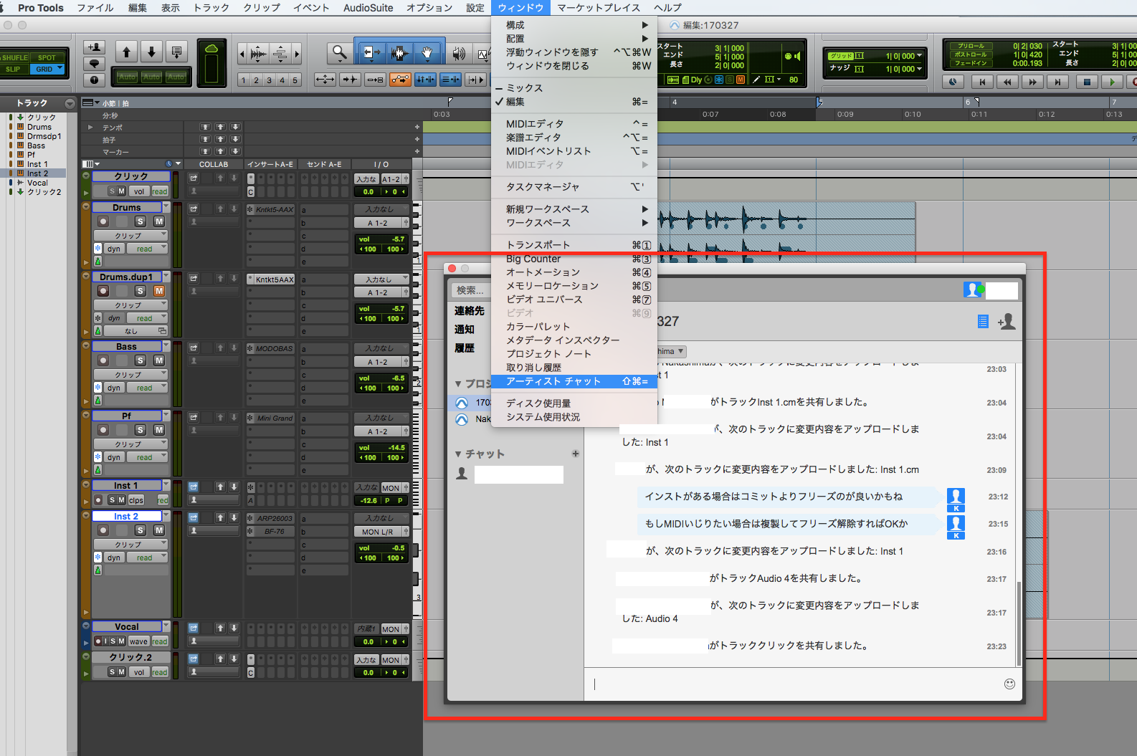Select the Selector waveform tool

coord(399,53)
